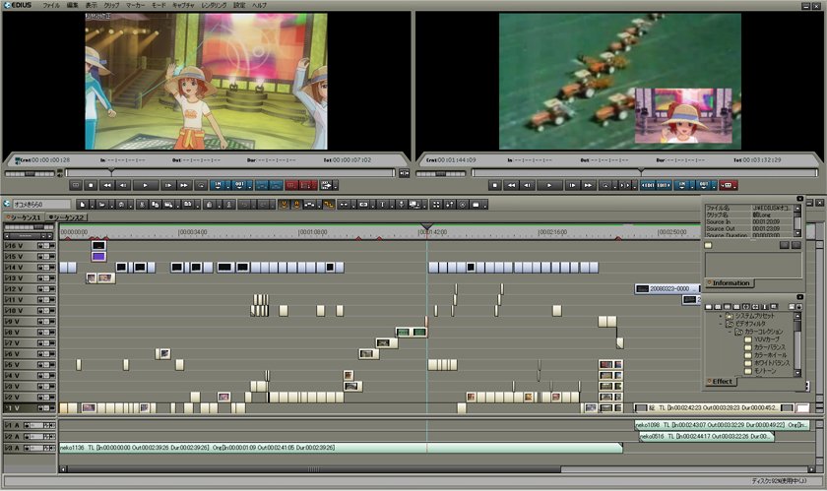Click the red overwrite-to-timeline button

pyautogui.click(x=306, y=185)
